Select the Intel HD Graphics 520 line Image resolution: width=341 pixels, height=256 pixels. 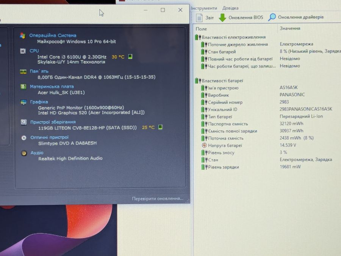coord(91,113)
